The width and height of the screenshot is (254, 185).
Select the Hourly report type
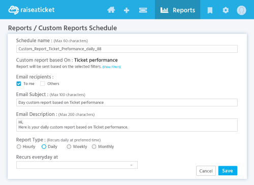pos(19,146)
